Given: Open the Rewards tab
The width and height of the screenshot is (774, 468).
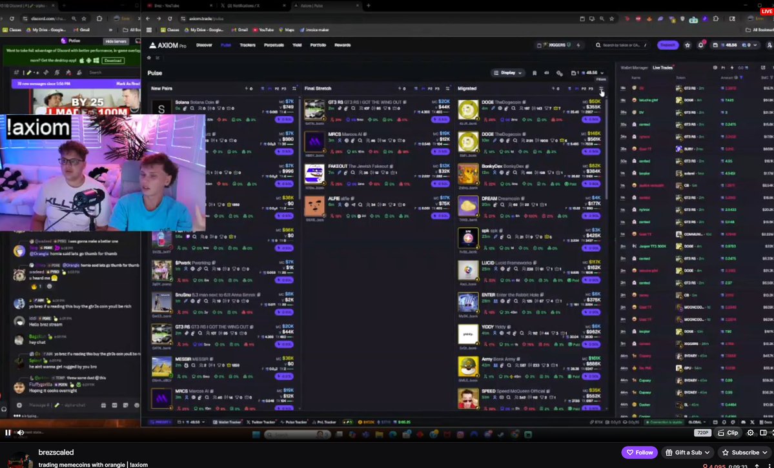Looking at the screenshot, I should click(343, 45).
